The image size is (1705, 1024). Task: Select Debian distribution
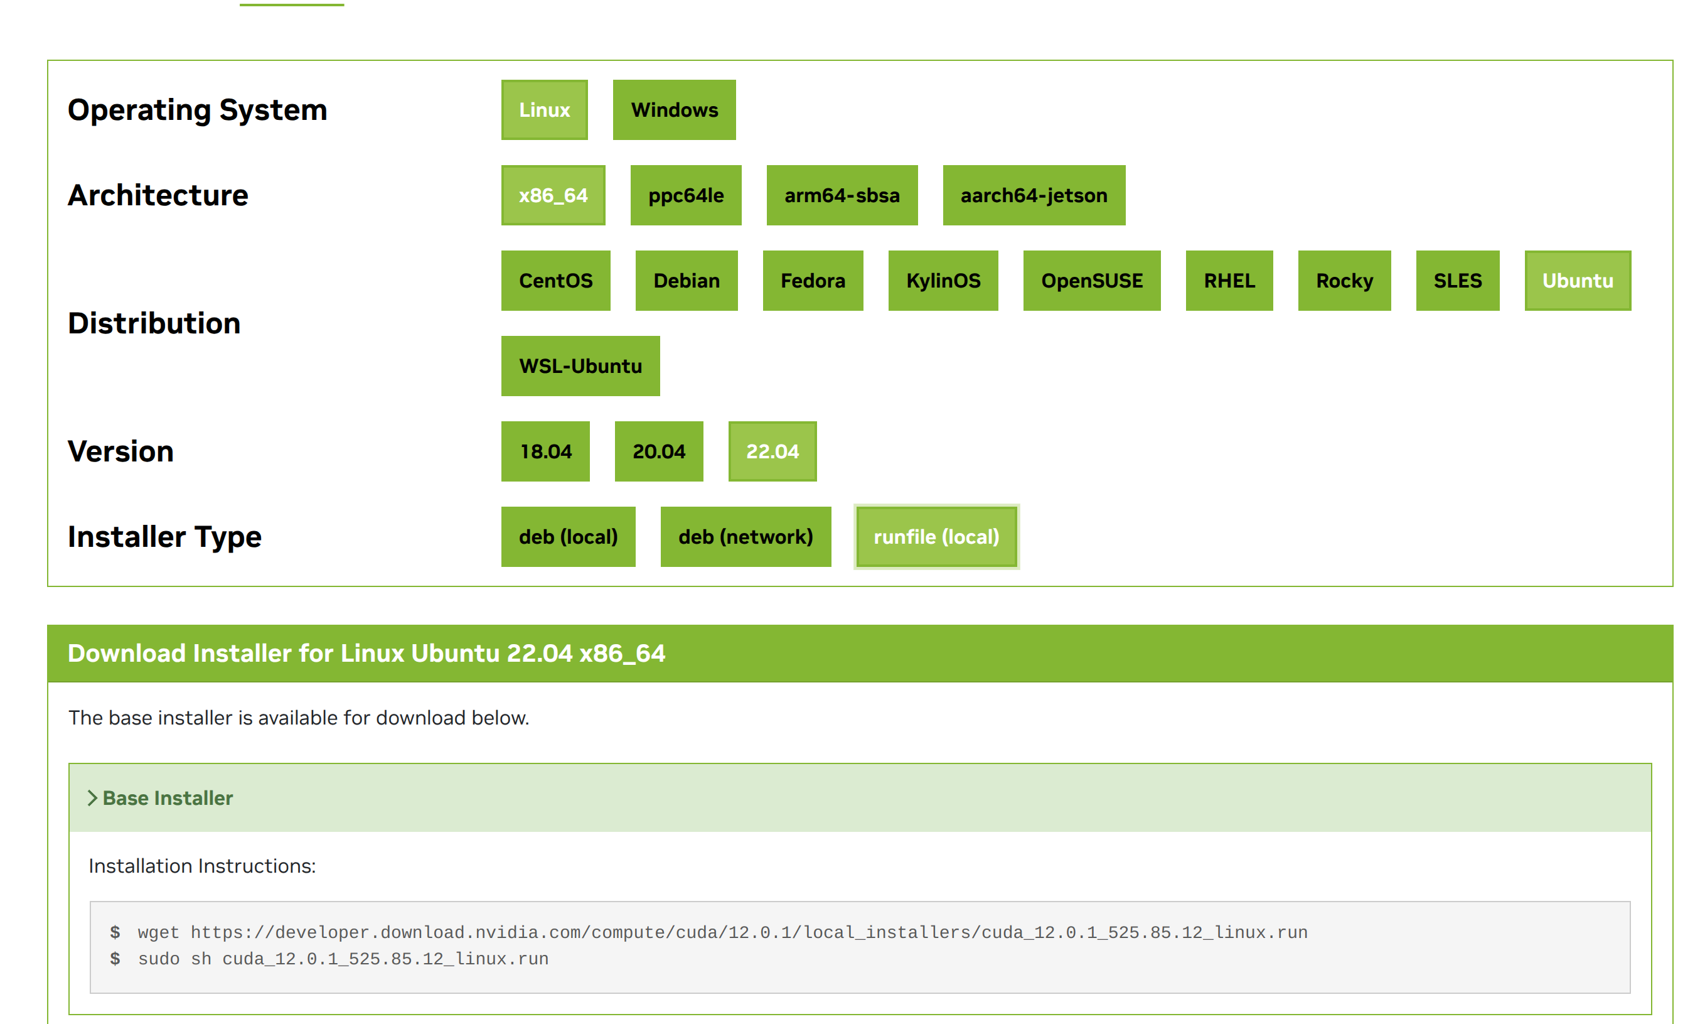686,281
